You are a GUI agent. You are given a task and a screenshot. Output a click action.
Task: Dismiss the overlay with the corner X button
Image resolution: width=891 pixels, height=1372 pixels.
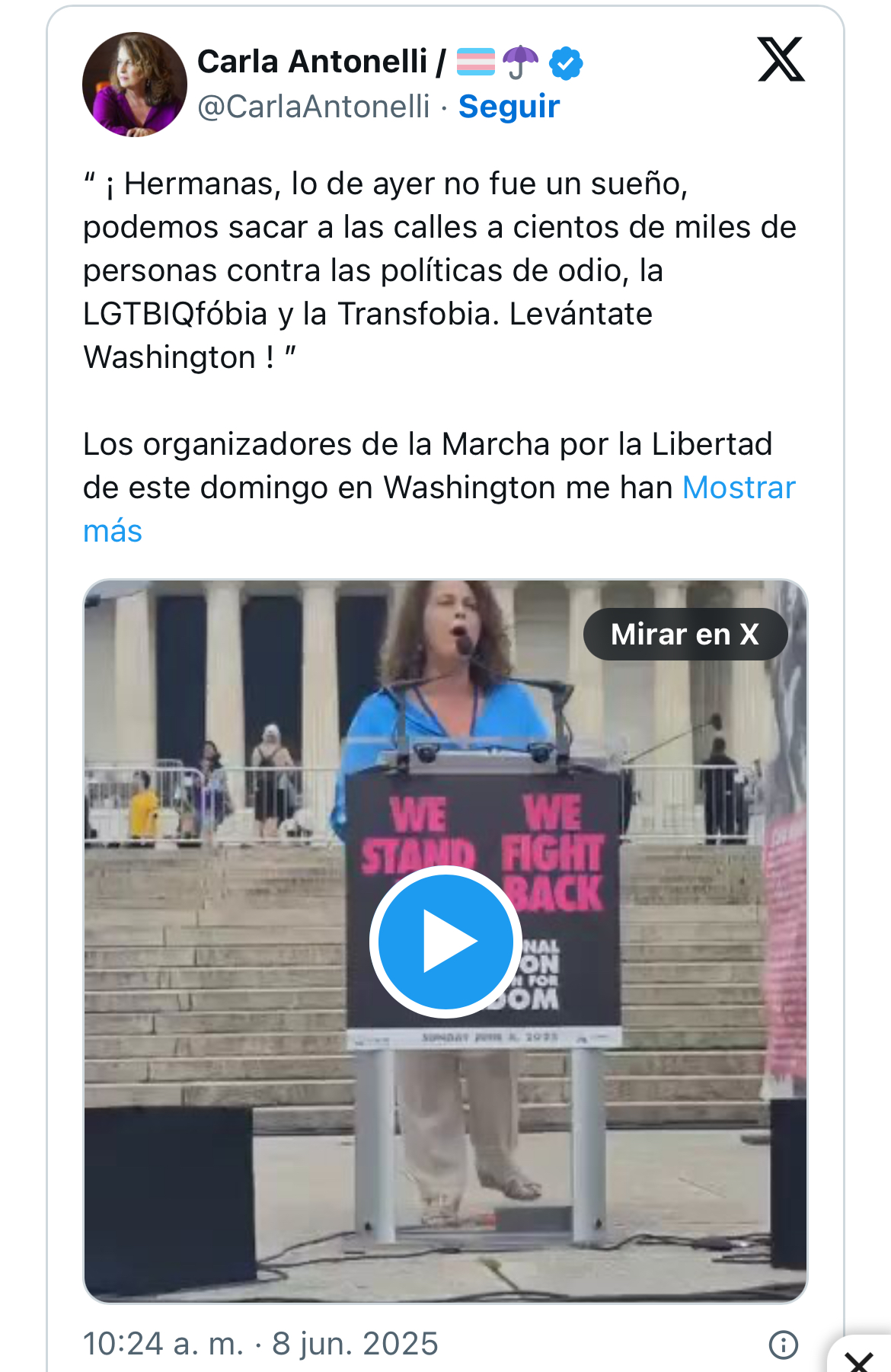coord(861,1360)
